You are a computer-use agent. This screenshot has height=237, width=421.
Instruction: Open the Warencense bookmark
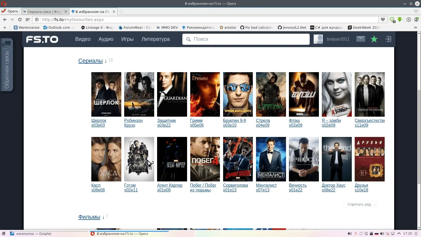(x=27, y=27)
